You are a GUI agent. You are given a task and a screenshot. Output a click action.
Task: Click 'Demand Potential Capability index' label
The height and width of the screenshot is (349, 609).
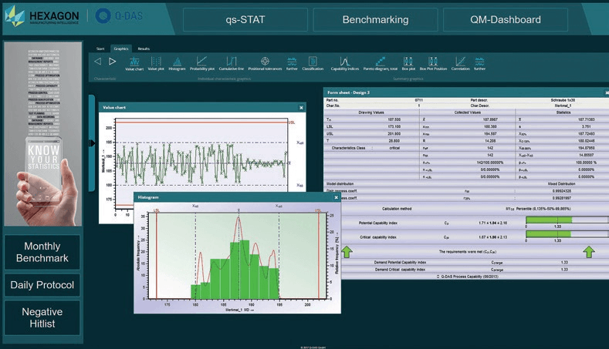(400, 263)
